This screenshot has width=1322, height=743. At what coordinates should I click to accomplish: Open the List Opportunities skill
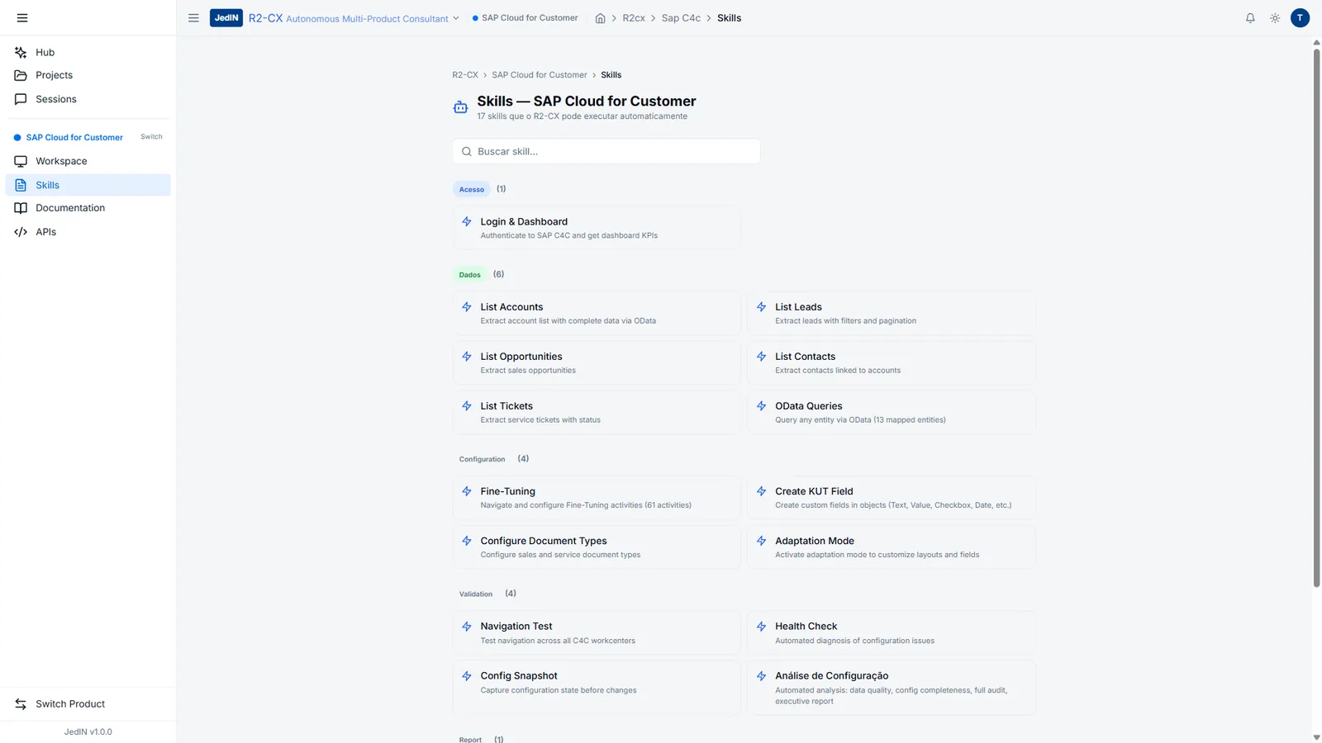click(597, 362)
